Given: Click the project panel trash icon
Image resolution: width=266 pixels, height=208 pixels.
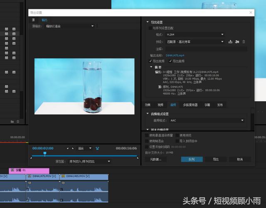Looking at the screenshot, I should point(18,122).
